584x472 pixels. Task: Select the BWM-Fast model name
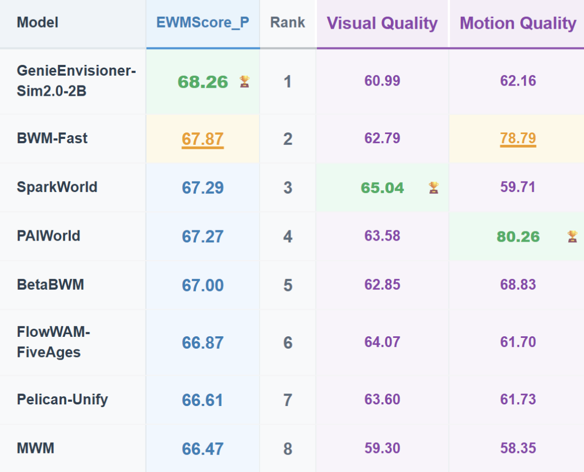coord(52,138)
